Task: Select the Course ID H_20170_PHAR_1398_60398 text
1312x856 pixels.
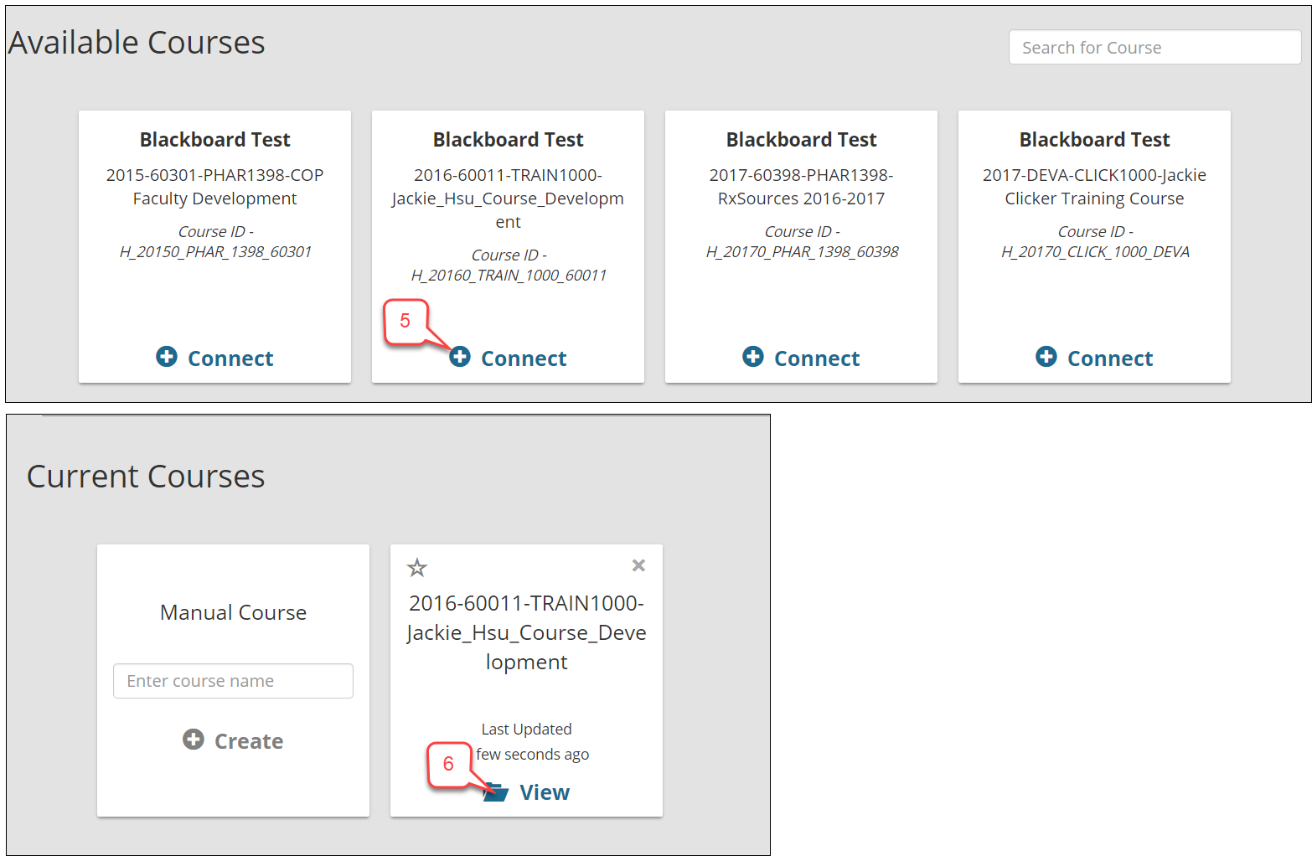Action: 802,242
